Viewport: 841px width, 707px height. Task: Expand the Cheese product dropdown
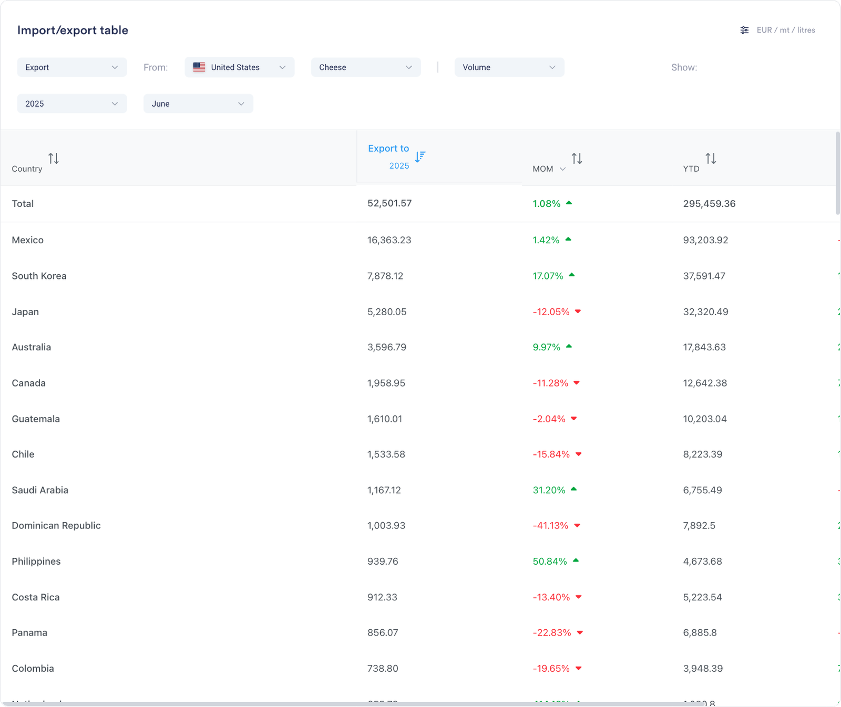pos(366,67)
